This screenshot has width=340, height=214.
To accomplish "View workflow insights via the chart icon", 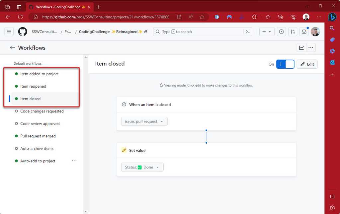I will click(301, 47).
